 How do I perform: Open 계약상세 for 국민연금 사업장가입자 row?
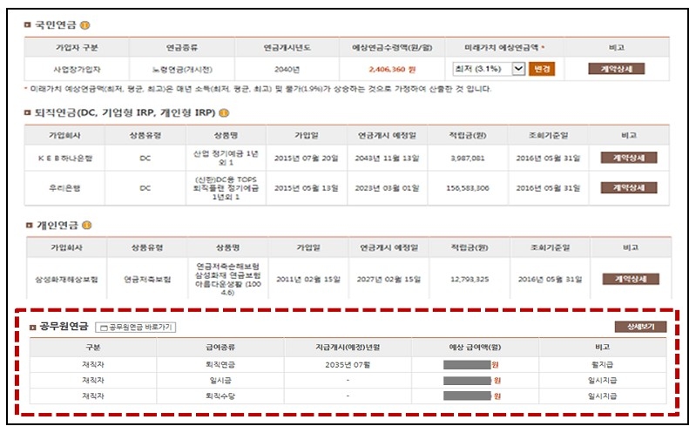[x=616, y=69]
